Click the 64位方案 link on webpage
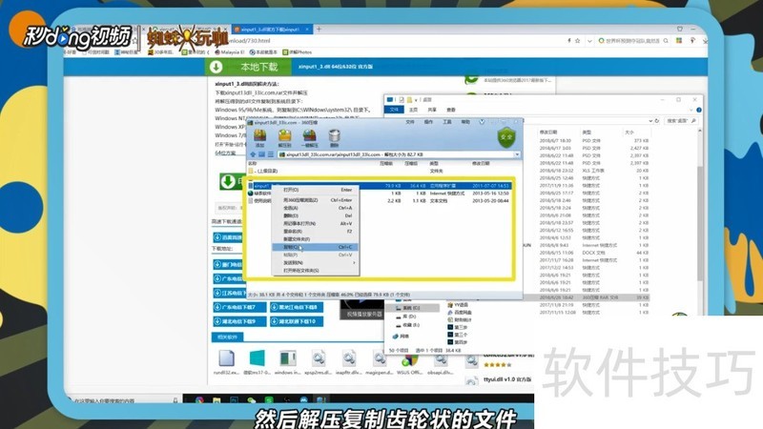Viewport: 763px width, 429px height. (x=225, y=153)
